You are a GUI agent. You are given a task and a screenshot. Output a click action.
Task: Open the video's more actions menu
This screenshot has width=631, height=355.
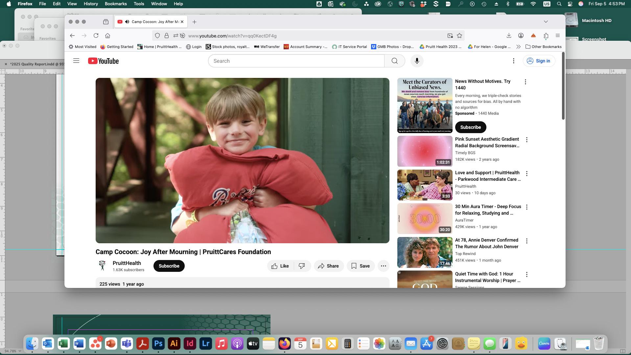pos(383,266)
